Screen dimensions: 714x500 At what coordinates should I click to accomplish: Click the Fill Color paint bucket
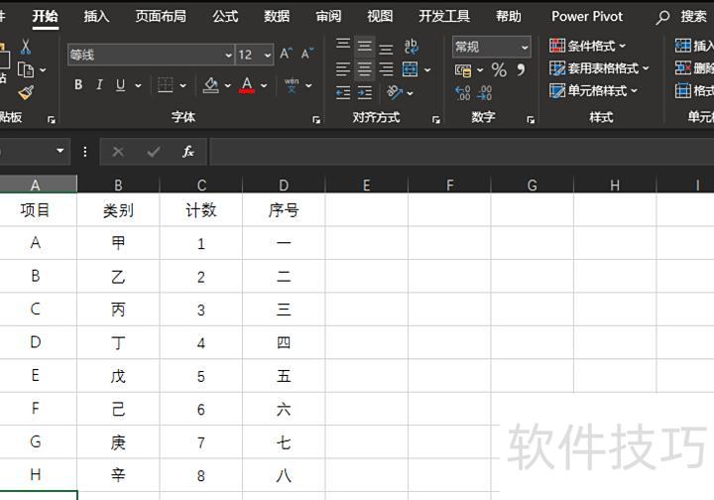click(x=210, y=85)
